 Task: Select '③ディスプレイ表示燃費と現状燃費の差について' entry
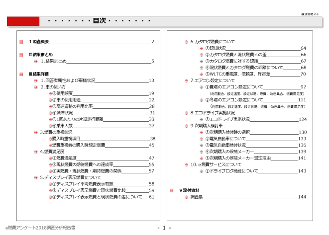click(x=97, y=197)
